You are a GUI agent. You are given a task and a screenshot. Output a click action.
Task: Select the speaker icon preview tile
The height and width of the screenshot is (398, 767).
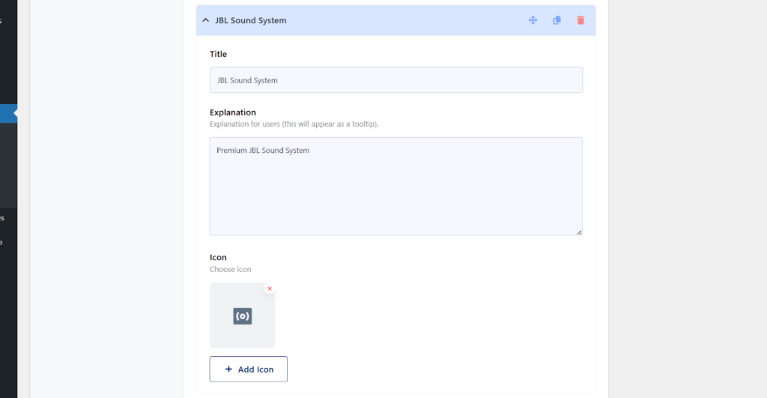tap(242, 316)
